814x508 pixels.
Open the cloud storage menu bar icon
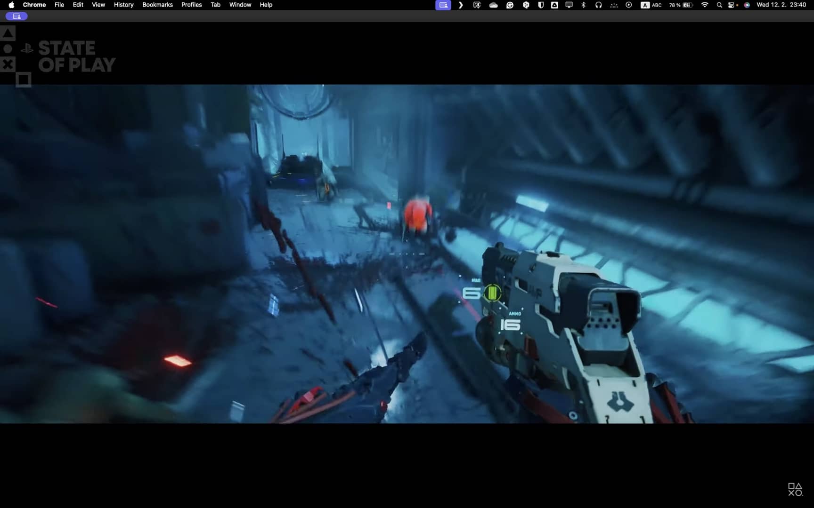pyautogui.click(x=493, y=5)
